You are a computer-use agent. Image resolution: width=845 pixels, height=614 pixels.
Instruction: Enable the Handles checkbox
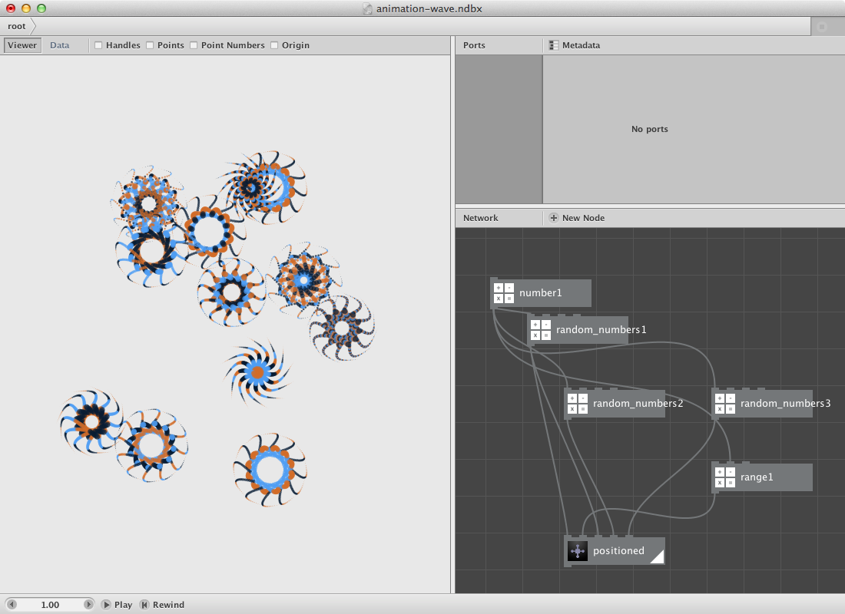tap(98, 45)
